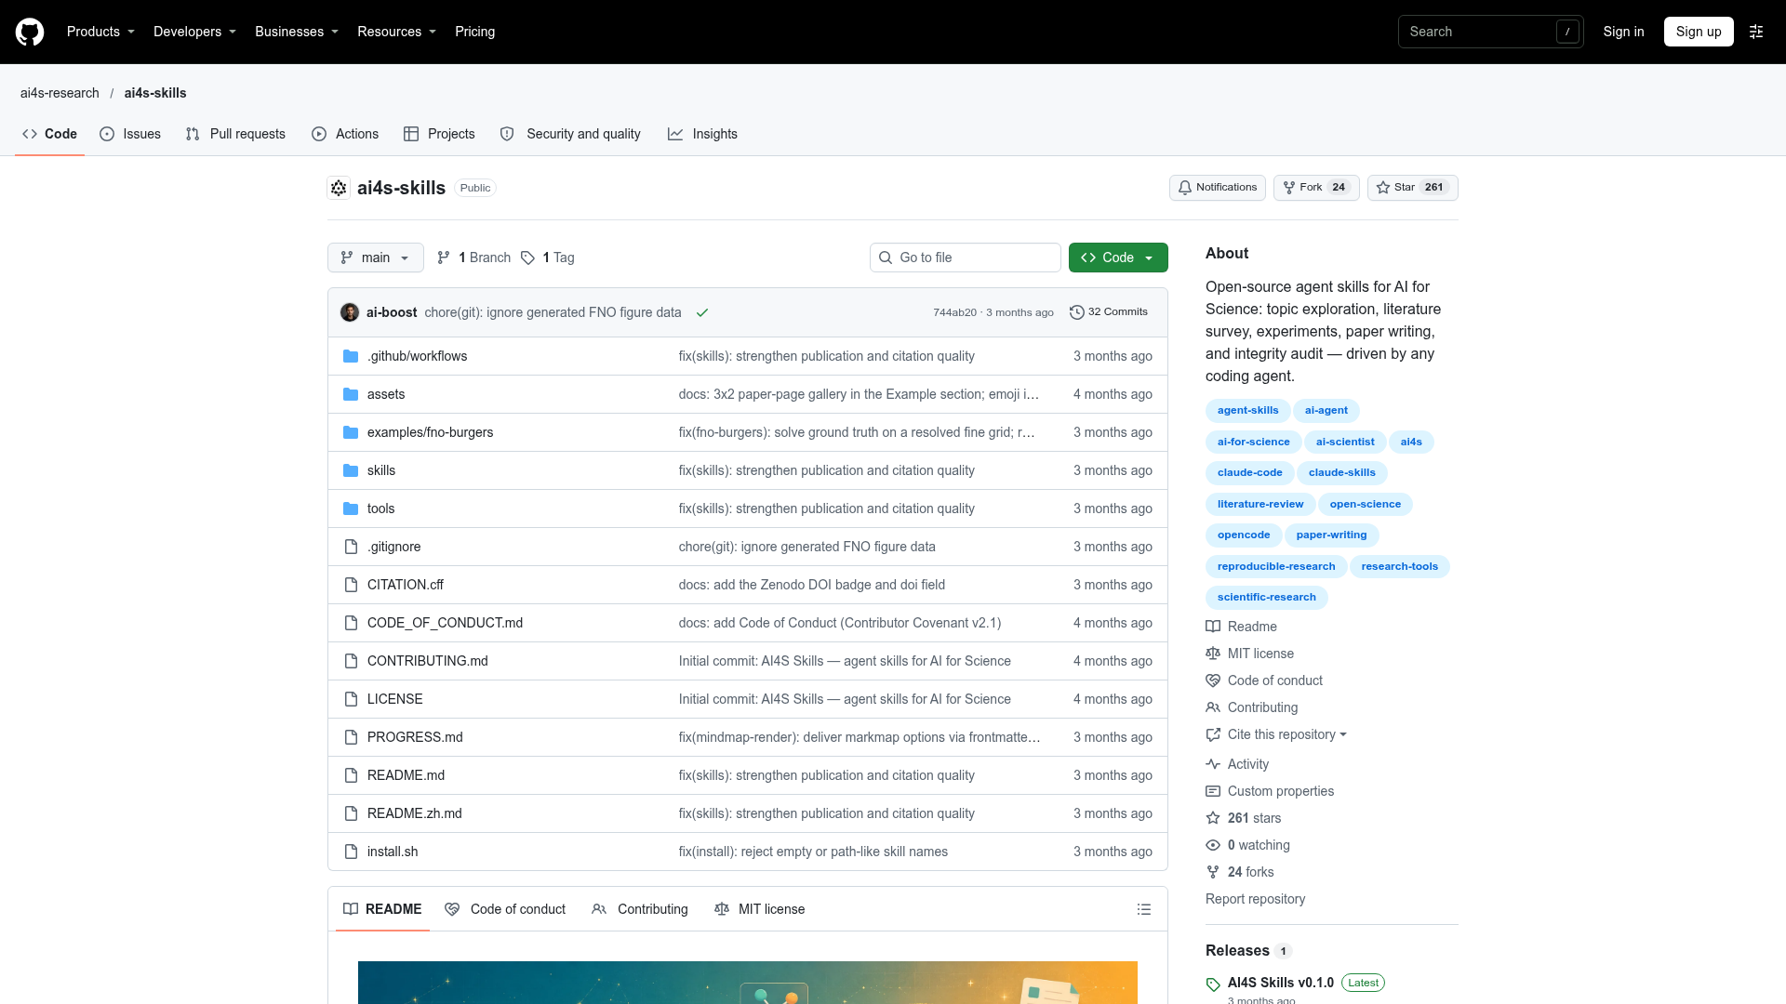Expand the green Code dropdown
1786x1004 pixels.
(1118, 258)
